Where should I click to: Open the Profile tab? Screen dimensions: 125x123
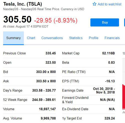tap(93, 38)
